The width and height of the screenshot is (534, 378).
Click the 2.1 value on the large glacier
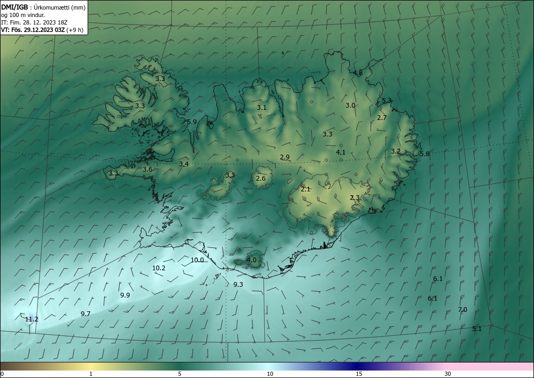(305, 189)
